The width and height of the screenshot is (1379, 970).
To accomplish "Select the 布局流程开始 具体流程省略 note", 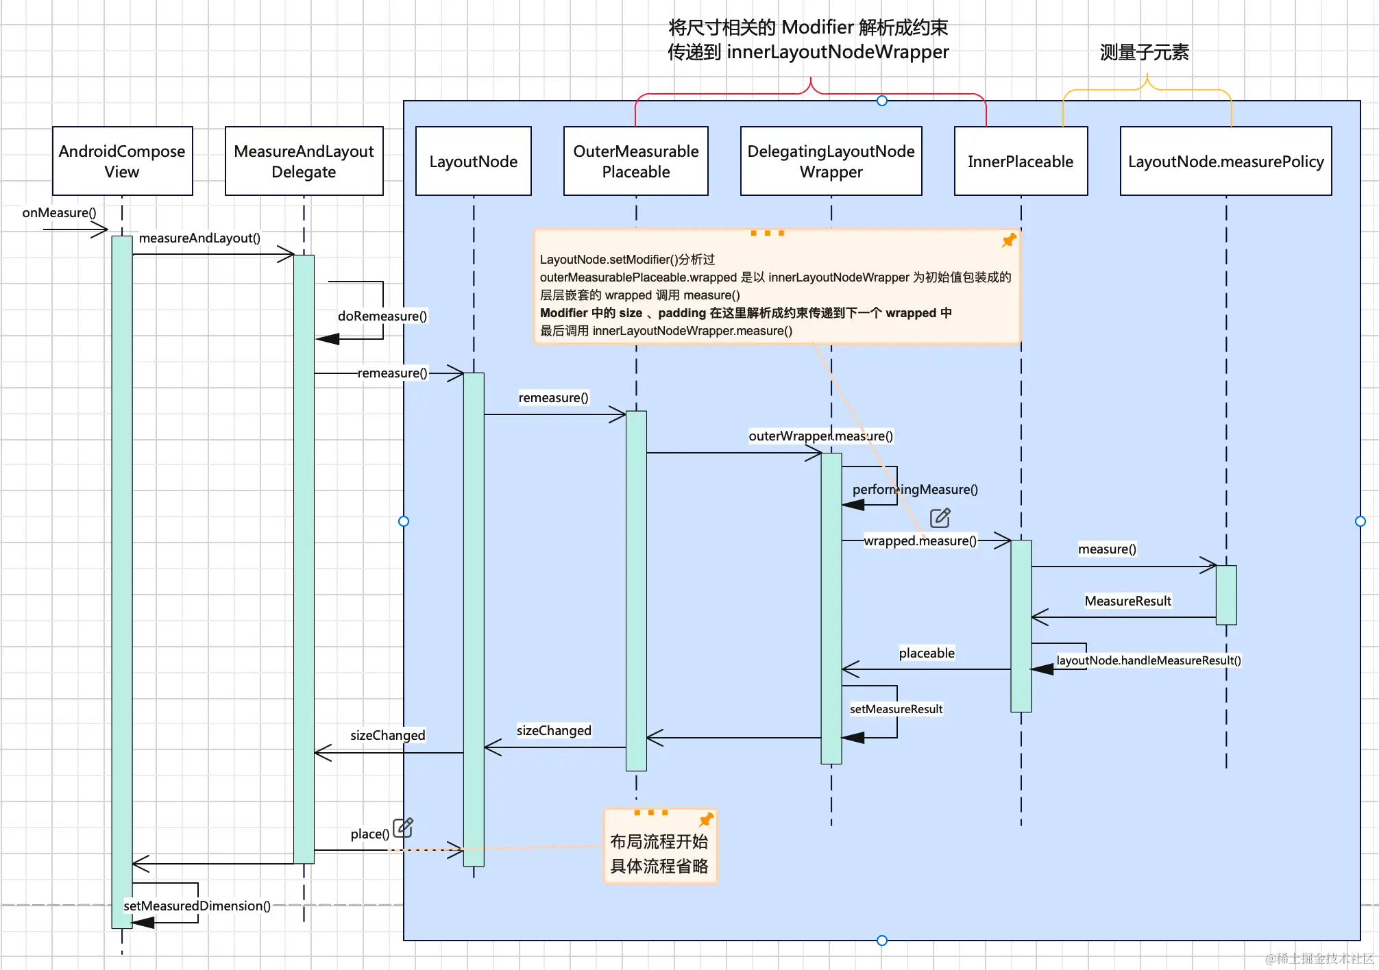I will [x=660, y=846].
